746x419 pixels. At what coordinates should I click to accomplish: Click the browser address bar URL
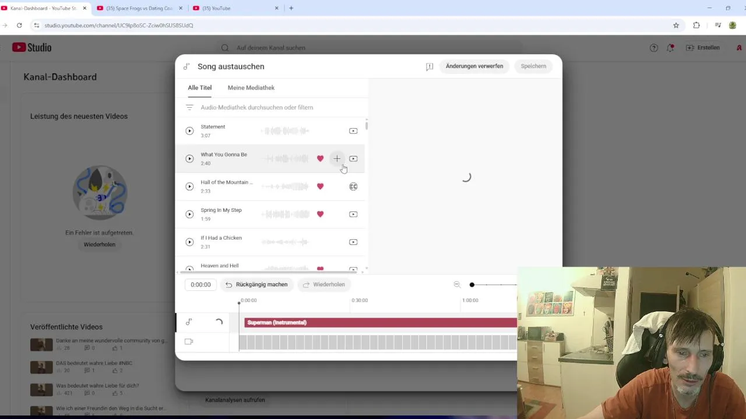[119, 25]
